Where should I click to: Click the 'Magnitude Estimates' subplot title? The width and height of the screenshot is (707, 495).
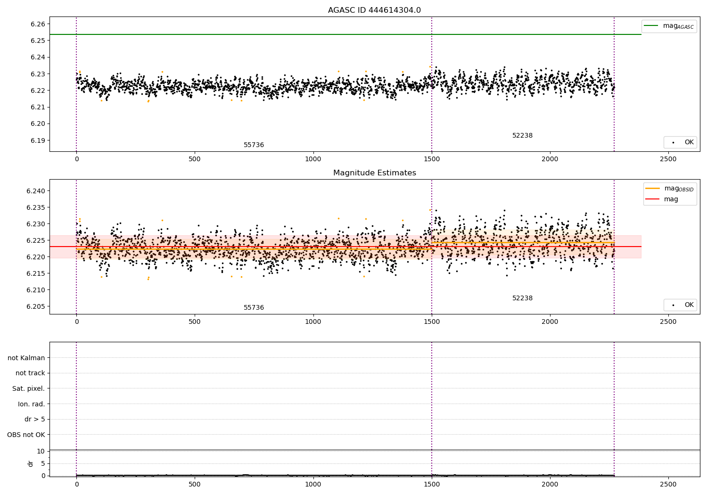(x=374, y=173)
